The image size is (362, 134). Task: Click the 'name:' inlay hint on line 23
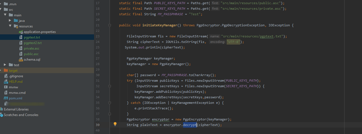tap(215, 36)
